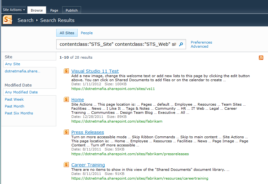Open Advanced search link
268x184 pixels.
pyautogui.click(x=200, y=46)
